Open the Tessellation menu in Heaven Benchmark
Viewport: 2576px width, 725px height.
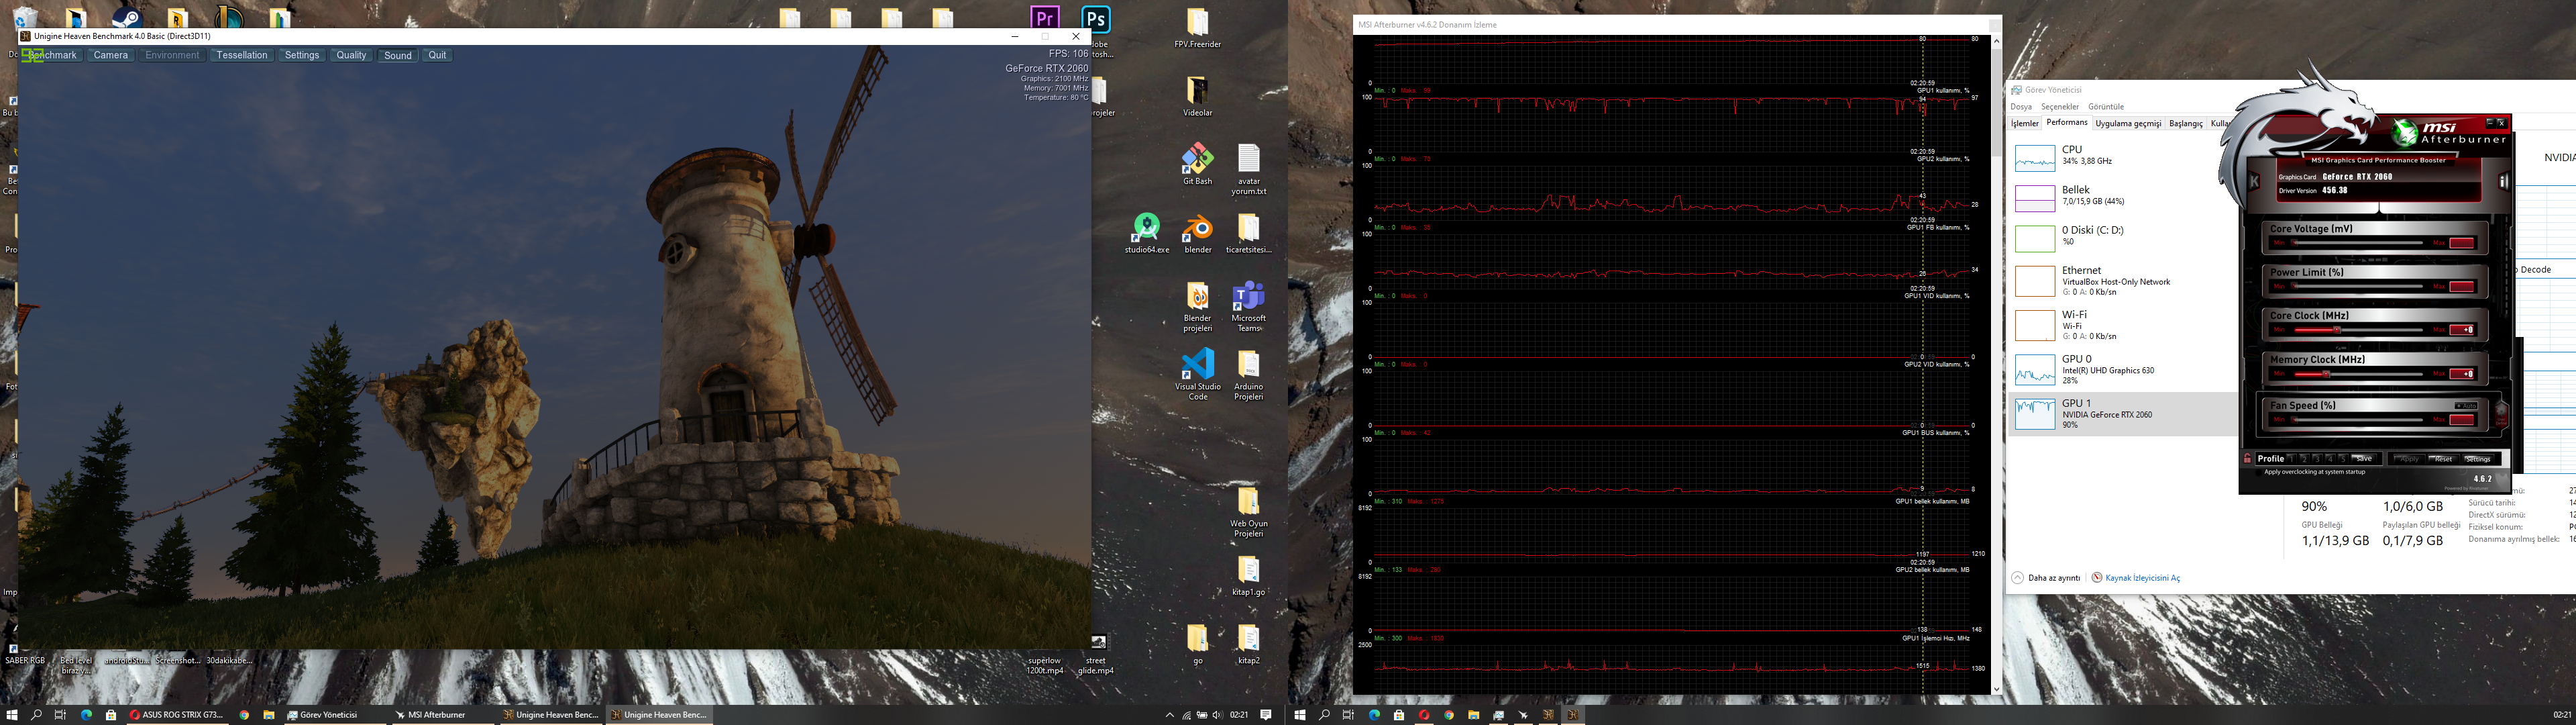coord(242,55)
